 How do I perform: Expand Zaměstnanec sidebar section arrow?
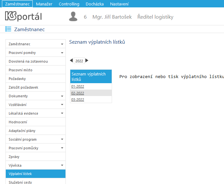(62, 44)
